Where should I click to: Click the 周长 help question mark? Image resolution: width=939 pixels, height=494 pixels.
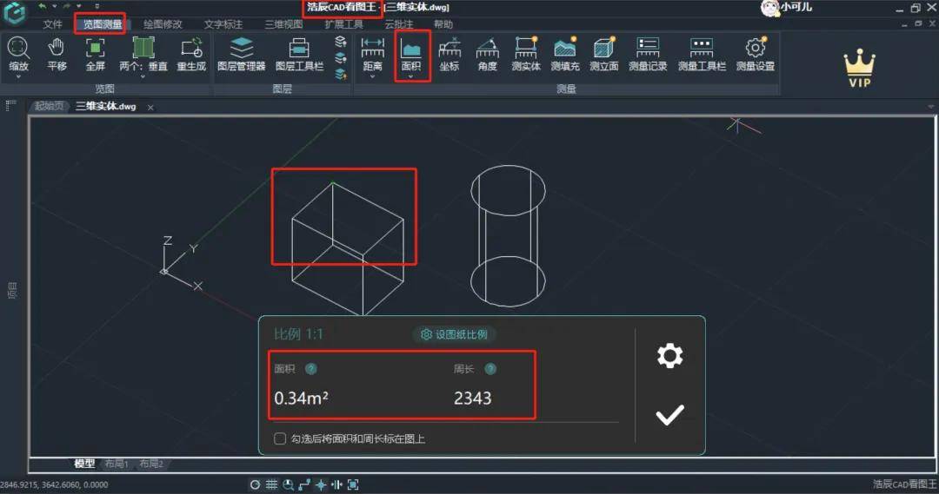tap(490, 369)
